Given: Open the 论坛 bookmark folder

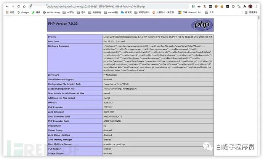Looking at the screenshot, I should coord(81,13).
